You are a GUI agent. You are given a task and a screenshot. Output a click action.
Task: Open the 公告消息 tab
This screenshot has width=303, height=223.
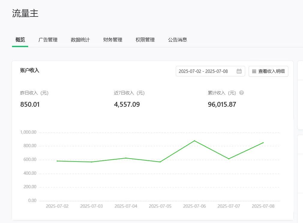pos(177,40)
